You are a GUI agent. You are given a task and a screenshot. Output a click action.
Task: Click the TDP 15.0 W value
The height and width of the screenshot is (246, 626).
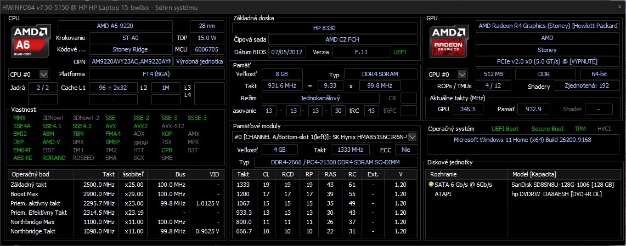coord(207,38)
